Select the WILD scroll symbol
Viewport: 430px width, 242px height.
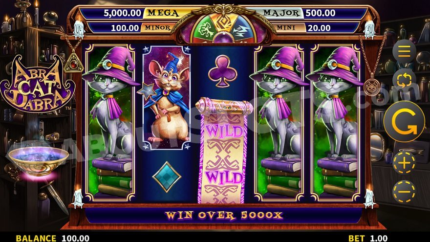(x=223, y=151)
